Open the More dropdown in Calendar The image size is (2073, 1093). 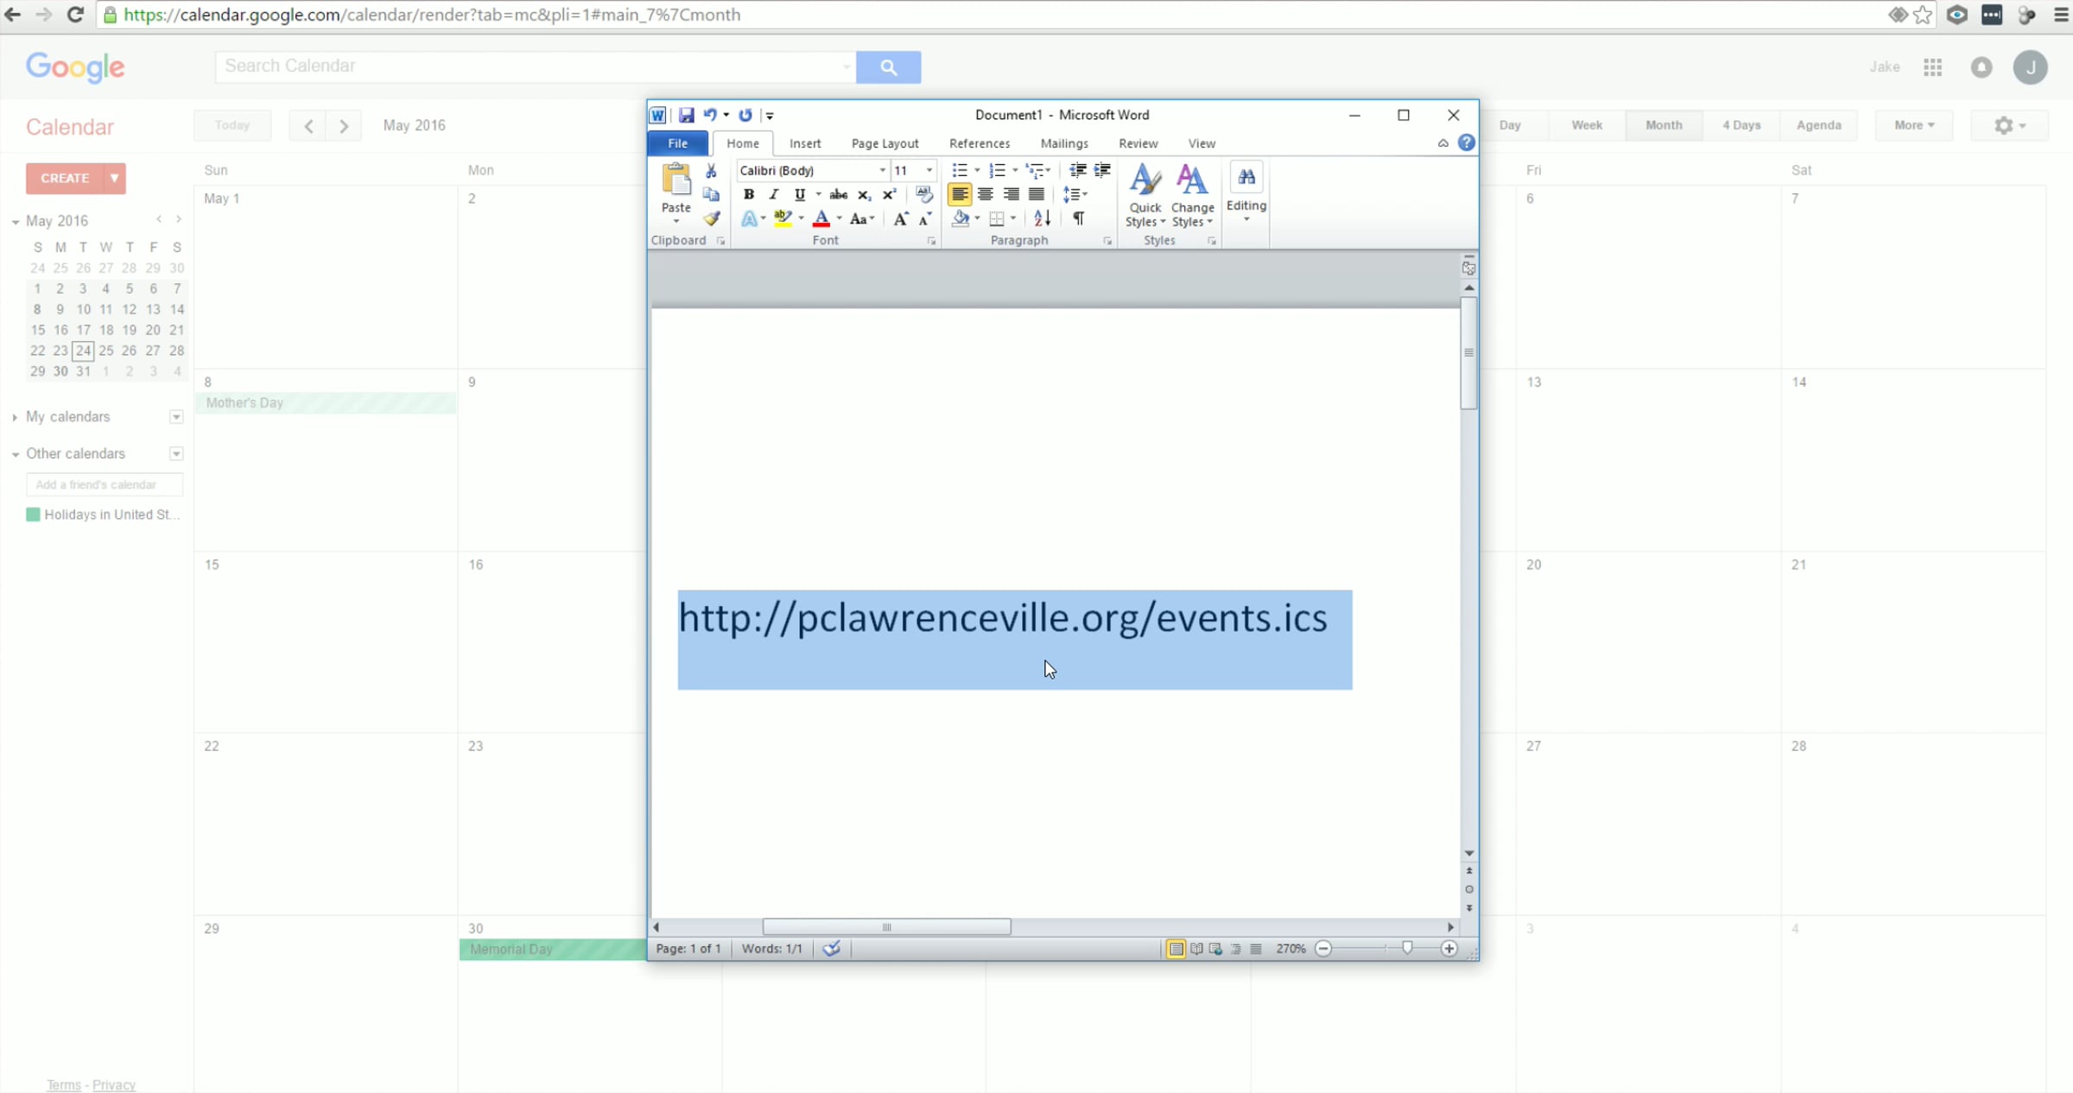point(1913,125)
